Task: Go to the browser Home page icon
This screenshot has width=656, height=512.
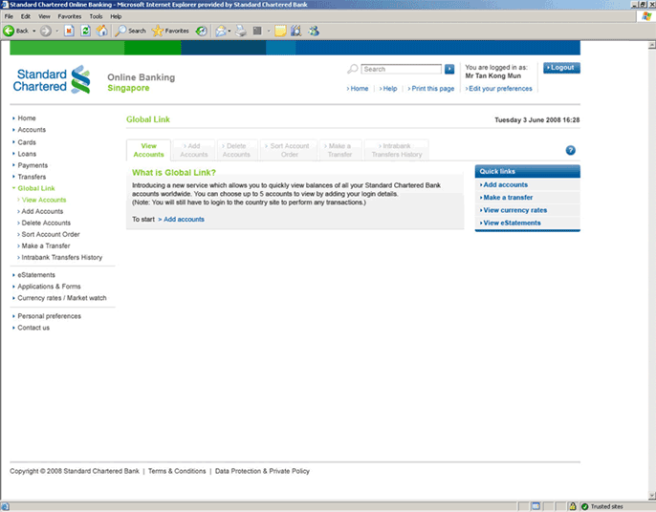Action: coord(101,31)
